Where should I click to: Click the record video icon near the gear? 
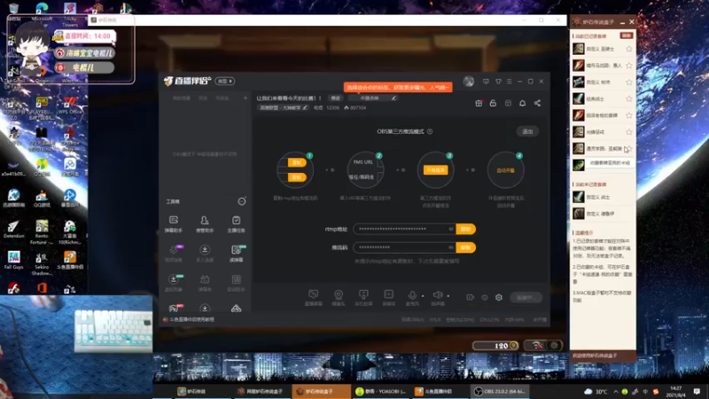pyautogui.click(x=471, y=297)
